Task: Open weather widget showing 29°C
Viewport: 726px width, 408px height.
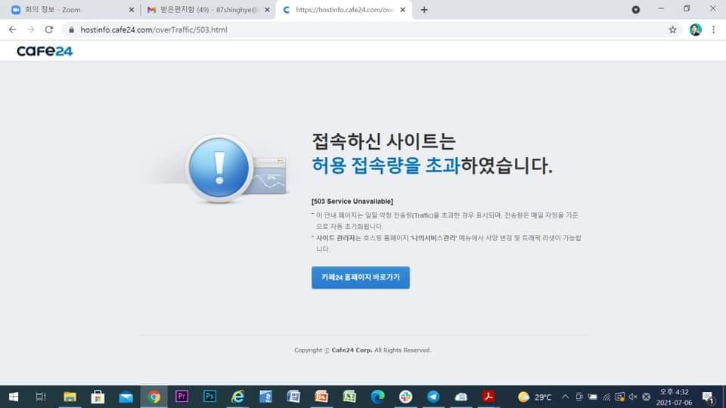Action: click(535, 397)
